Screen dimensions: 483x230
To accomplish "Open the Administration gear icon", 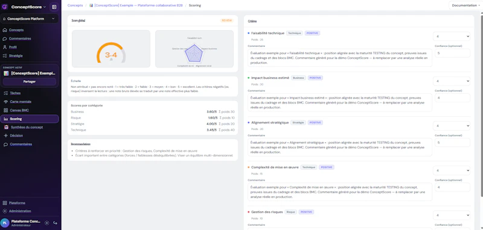I will pos(5,211).
